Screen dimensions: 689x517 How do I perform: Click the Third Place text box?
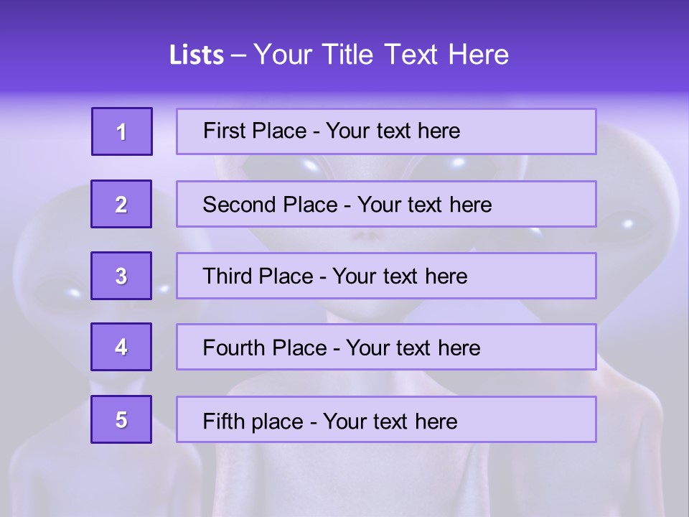pos(386,276)
